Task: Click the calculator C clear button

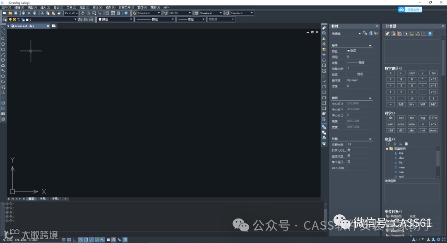Action: click(391, 73)
